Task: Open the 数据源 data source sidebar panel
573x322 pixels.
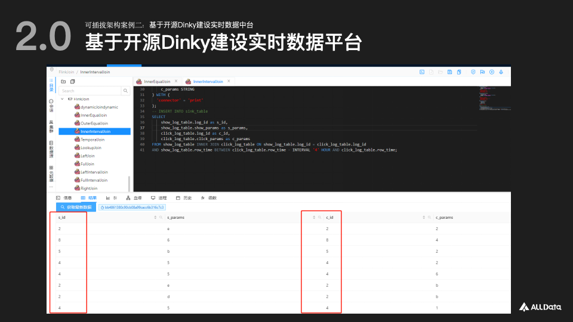Action: pyautogui.click(x=51, y=149)
